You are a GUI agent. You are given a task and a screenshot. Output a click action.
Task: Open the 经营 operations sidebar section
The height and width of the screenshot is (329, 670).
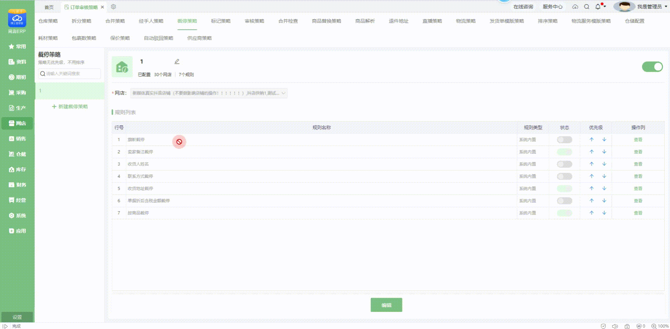[x=17, y=200]
